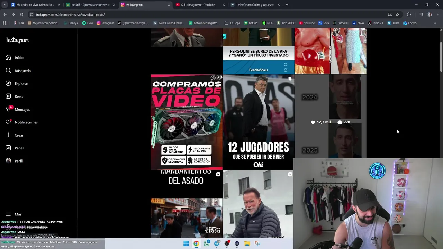This screenshot has width=443, height=249.
Task: Switch to bet365 Apuestas deportivas tab
Action: [90, 5]
